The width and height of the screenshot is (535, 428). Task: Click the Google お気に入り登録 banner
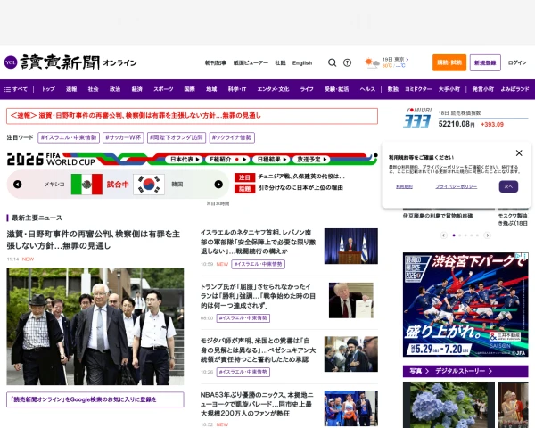tap(95, 399)
